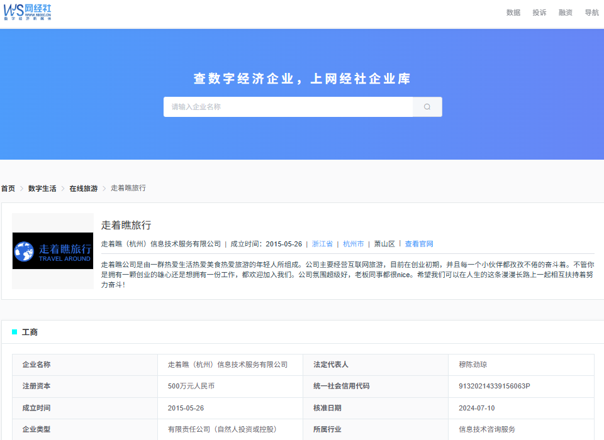
Task: Open the 投诉 menu item
Action: [x=539, y=13]
